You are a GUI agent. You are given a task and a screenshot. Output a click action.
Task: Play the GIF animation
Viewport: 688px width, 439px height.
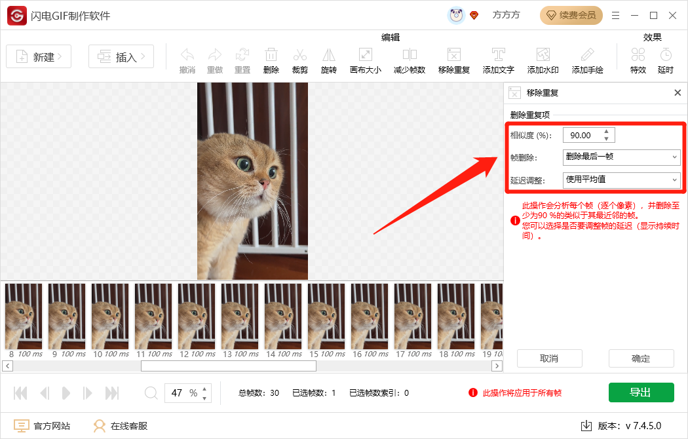click(x=66, y=393)
